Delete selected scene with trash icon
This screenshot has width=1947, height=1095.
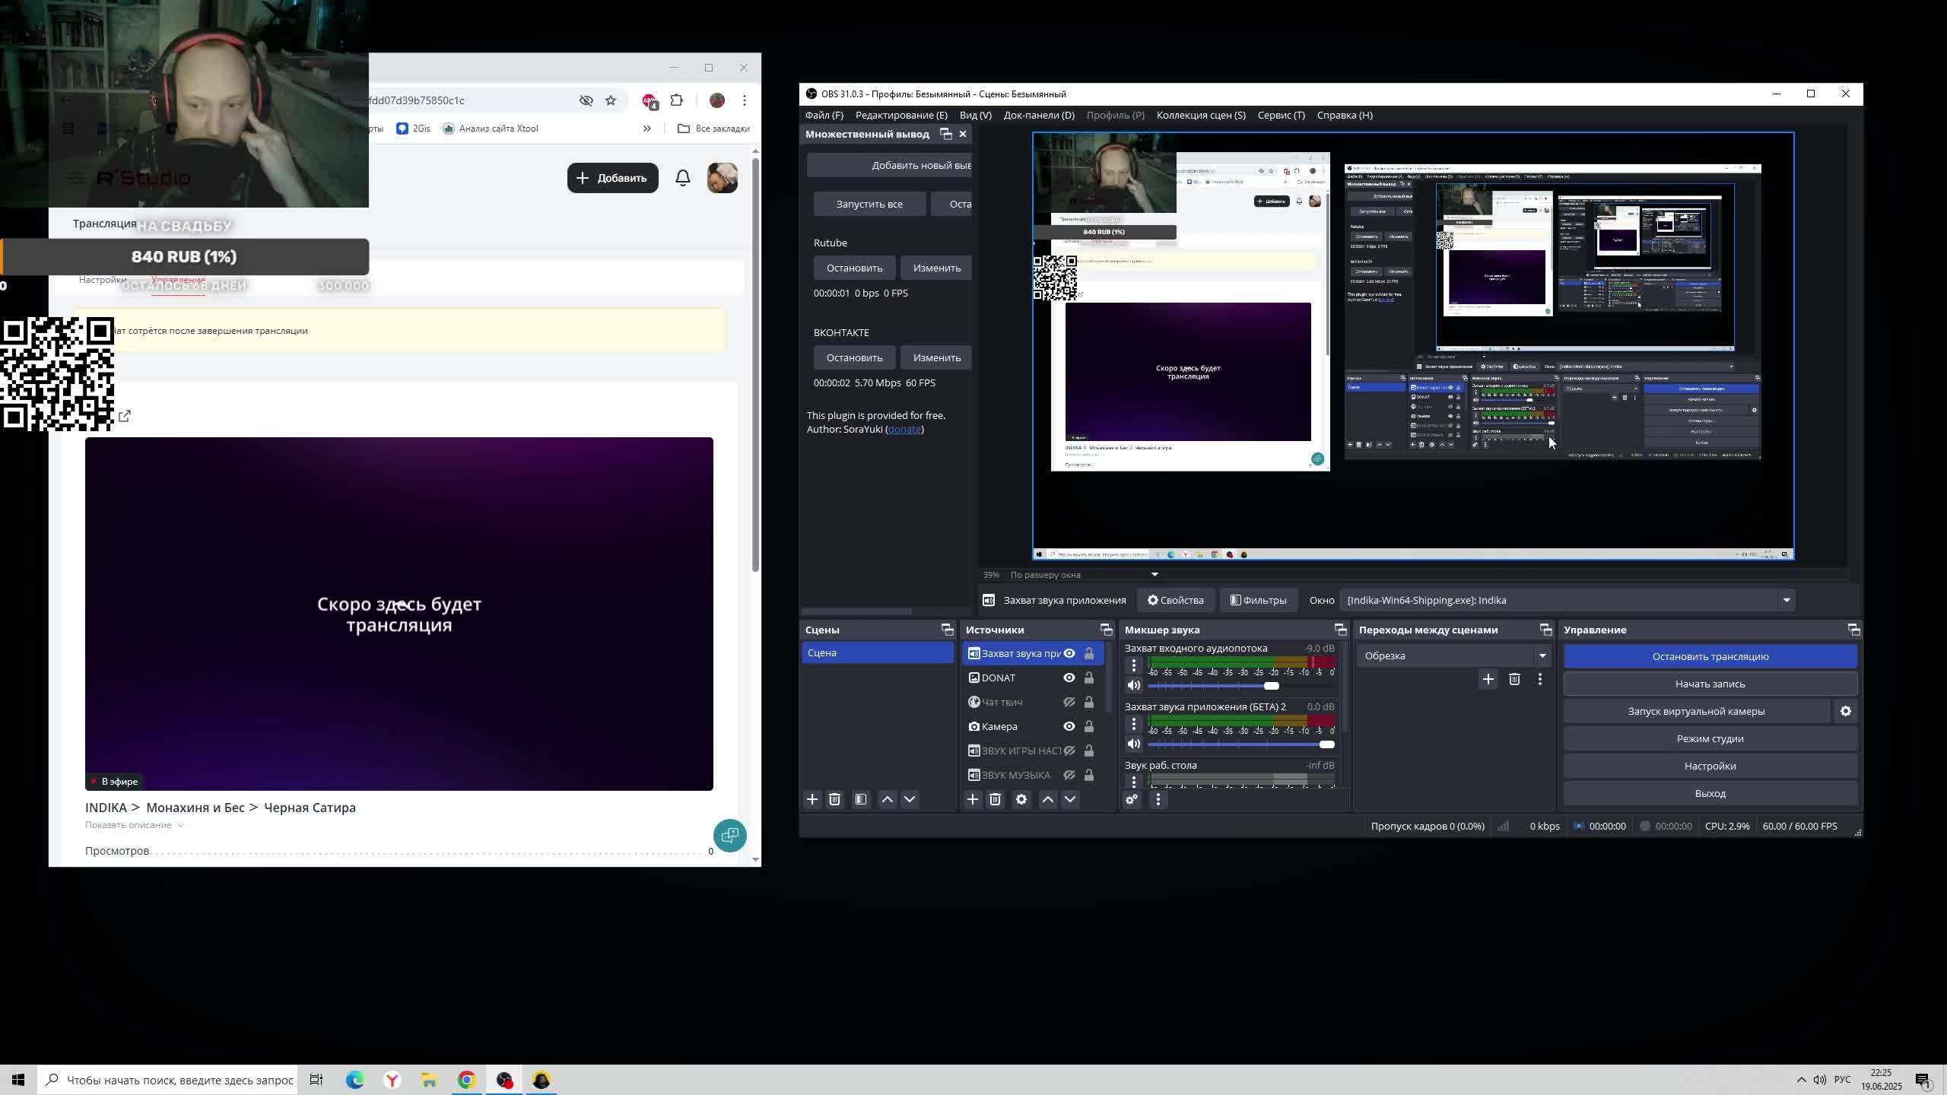(834, 799)
